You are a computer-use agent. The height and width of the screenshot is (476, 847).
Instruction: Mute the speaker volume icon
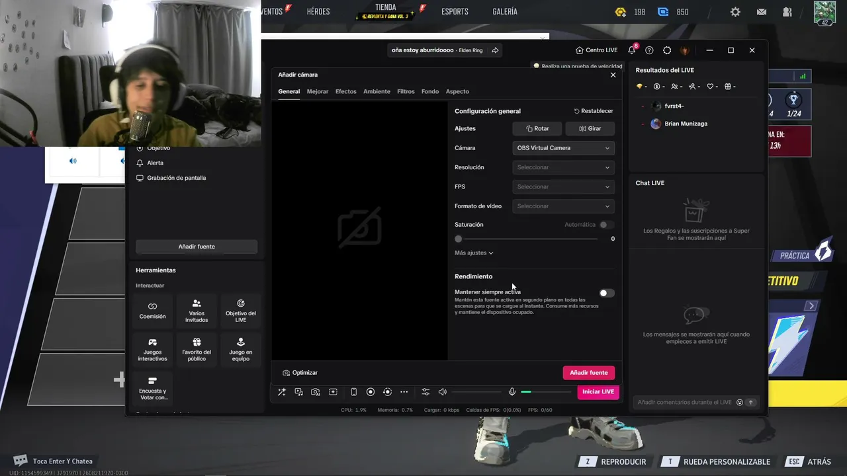(443, 392)
